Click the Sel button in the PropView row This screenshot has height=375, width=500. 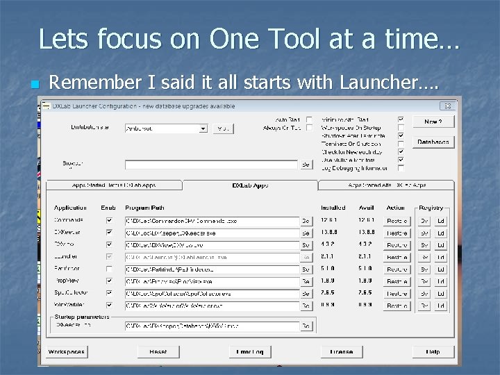(x=306, y=281)
